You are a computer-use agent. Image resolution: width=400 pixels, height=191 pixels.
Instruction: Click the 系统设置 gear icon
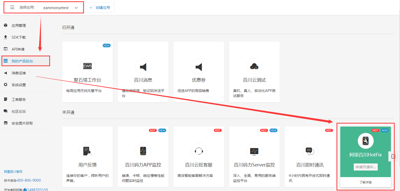click(x=6, y=85)
